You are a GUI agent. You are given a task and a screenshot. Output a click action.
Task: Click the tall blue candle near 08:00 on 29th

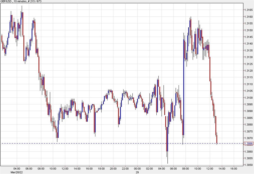[184, 87]
